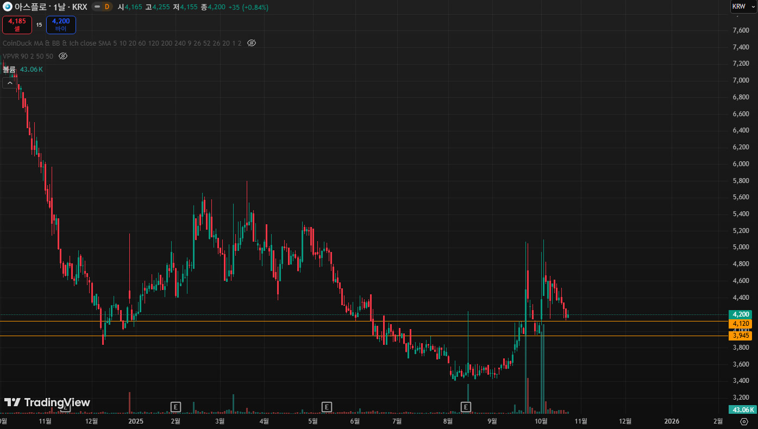Click the 3,600 price scale label
The image size is (758, 429).
[741, 364]
